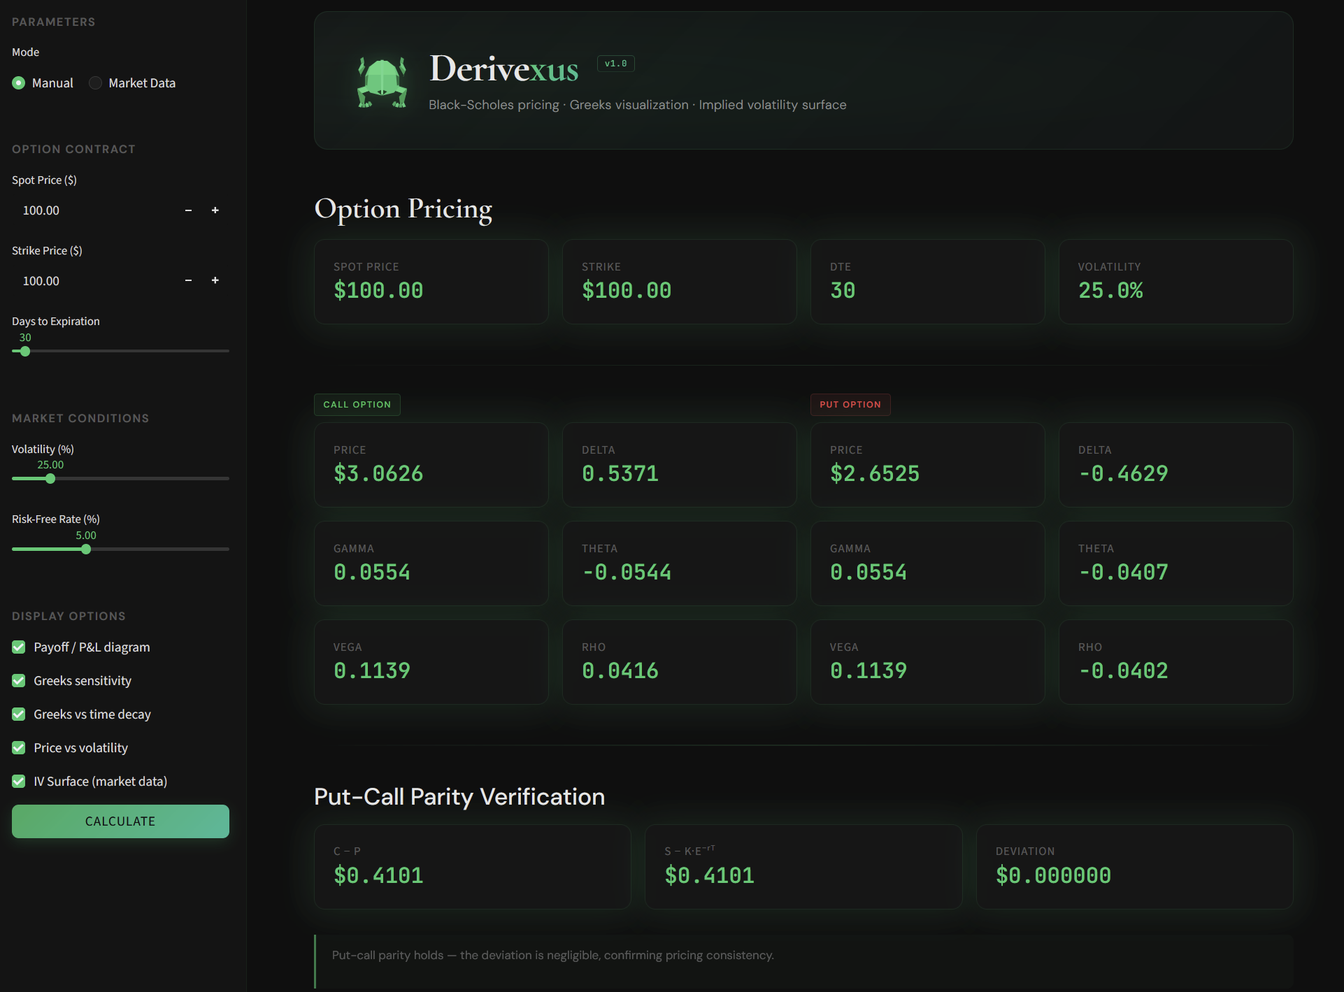Click the Volatility slider handle
This screenshot has height=992, width=1344.
[50, 479]
